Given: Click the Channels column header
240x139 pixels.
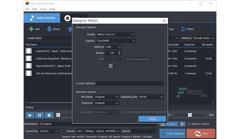Looking at the screenshot, I should click(x=189, y=45).
